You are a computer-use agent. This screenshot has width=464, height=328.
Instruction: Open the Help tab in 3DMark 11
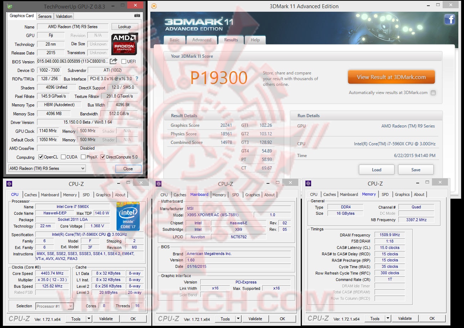point(255,40)
